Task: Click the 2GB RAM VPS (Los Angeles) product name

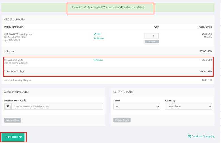Action: point(18,34)
